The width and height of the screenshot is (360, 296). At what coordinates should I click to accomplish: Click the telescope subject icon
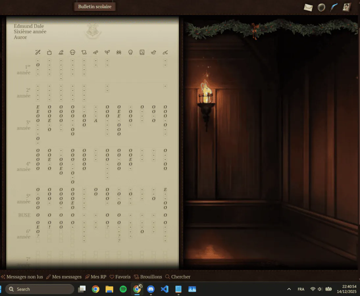point(95,52)
